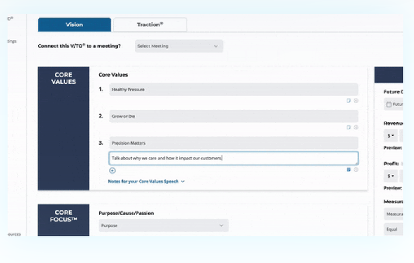Open the Equal measurable dropdown

click(x=393, y=229)
